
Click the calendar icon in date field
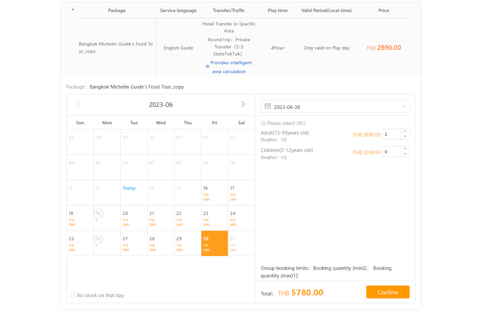point(268,107)
